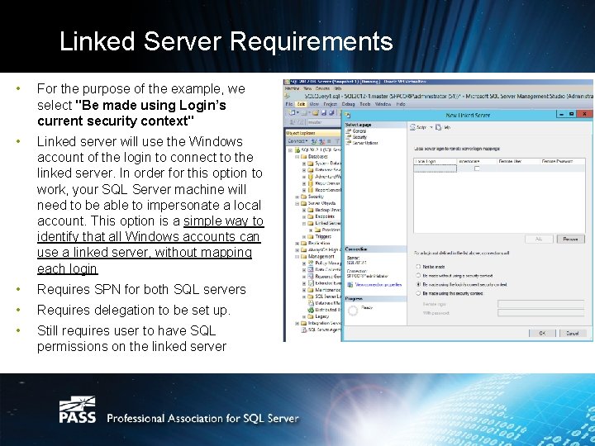Image resolution: width=595 pixels, height=446 pixels.
Task: Expand the Replication tree node
Action: [x=297, y=243]
